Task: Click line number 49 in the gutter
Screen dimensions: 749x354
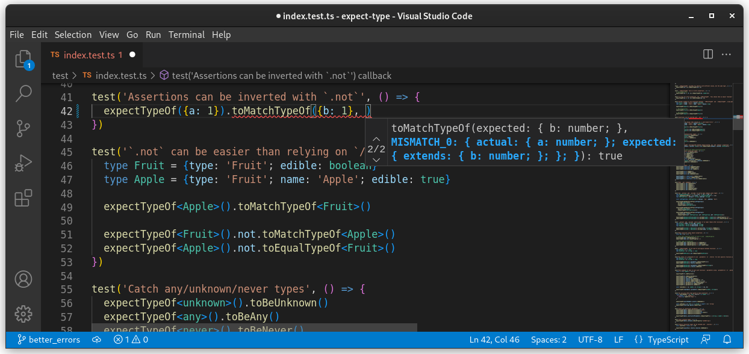Action: (x=66, y=206)
